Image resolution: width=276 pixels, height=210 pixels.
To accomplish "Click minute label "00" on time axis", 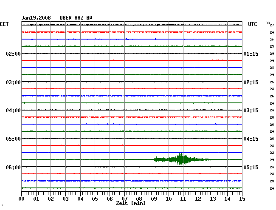I will pos(22,199).
